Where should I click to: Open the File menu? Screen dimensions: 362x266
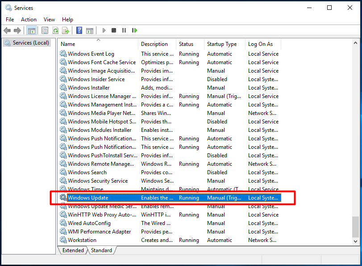(10, 19)
